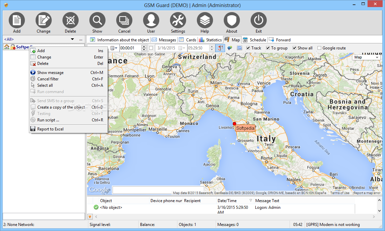This screenshot has height=231, width=385.
Task: Click horizontal scrollbar right arrow in messages
Action: click(x=374, y=217)
